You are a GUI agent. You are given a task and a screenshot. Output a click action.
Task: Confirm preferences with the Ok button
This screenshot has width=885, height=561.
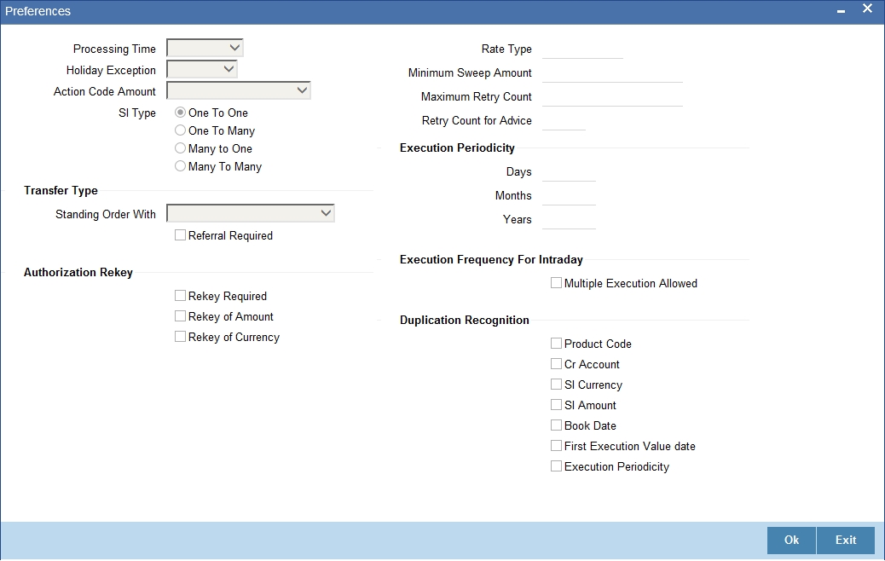(791, 541)
